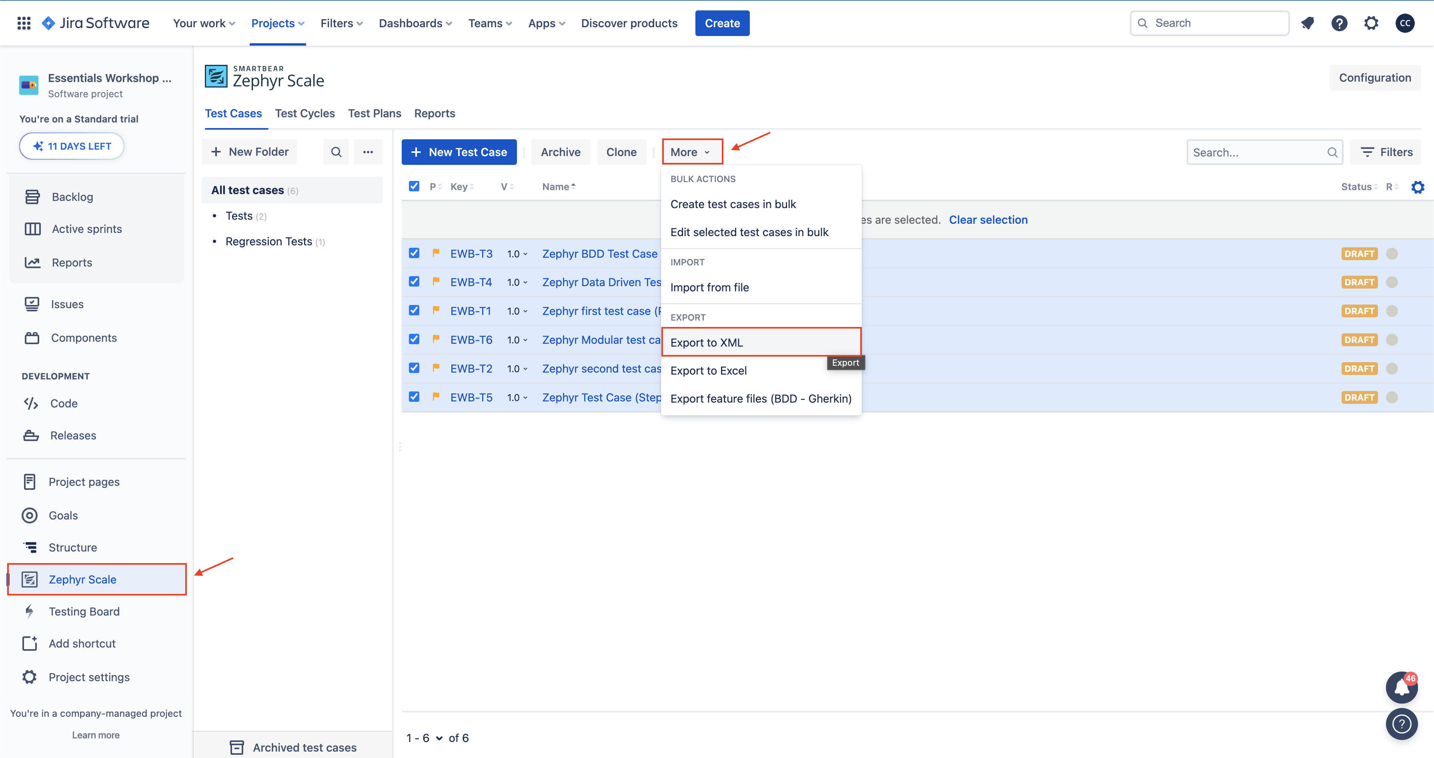
Task: Collapse the More dropdown button
Action: 692,152
